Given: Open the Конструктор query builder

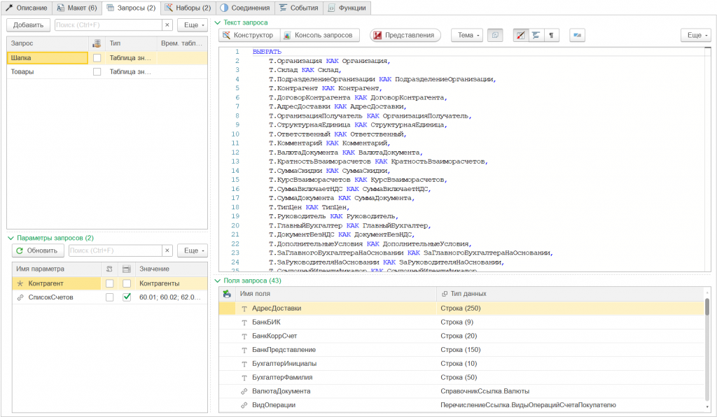Looking at the screenshot, I should 248,35.
